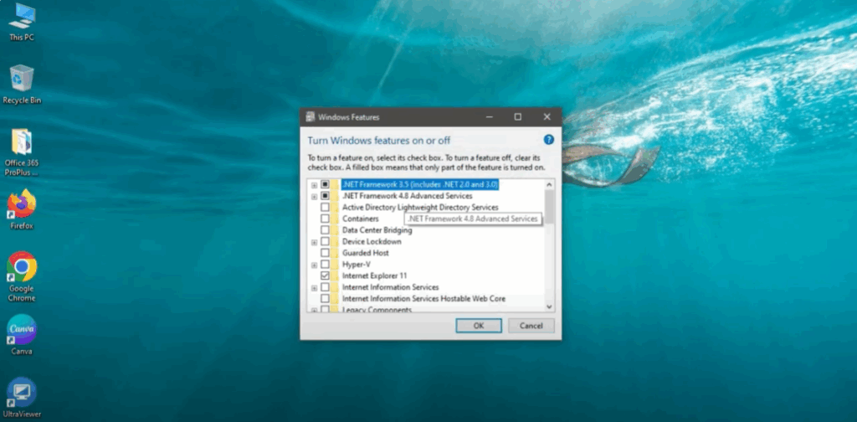Dismiss dialog with Cancel button
This screenshot has width=857, height=422.
coord(531,326)
